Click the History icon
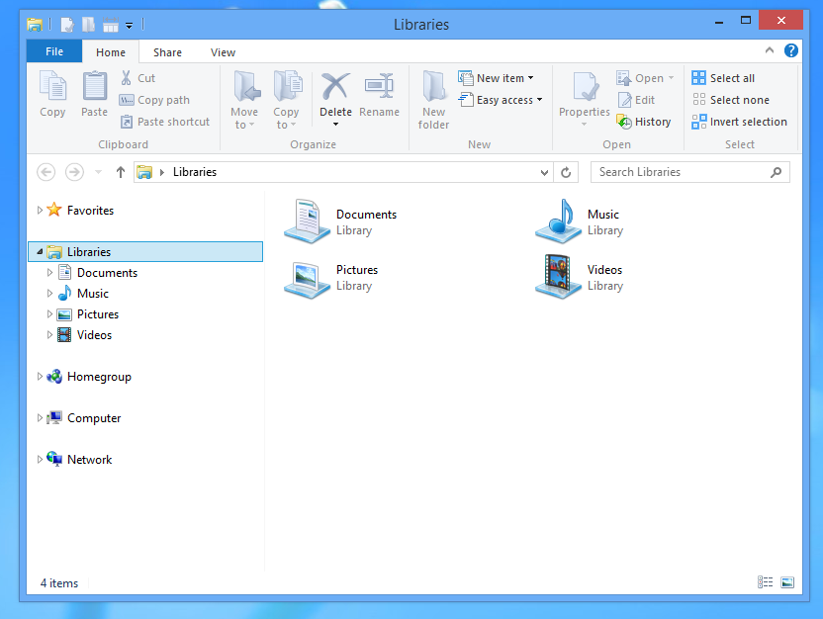Image resolution: width=823 pixels, height=619 pixels. (x=624, y=122)
